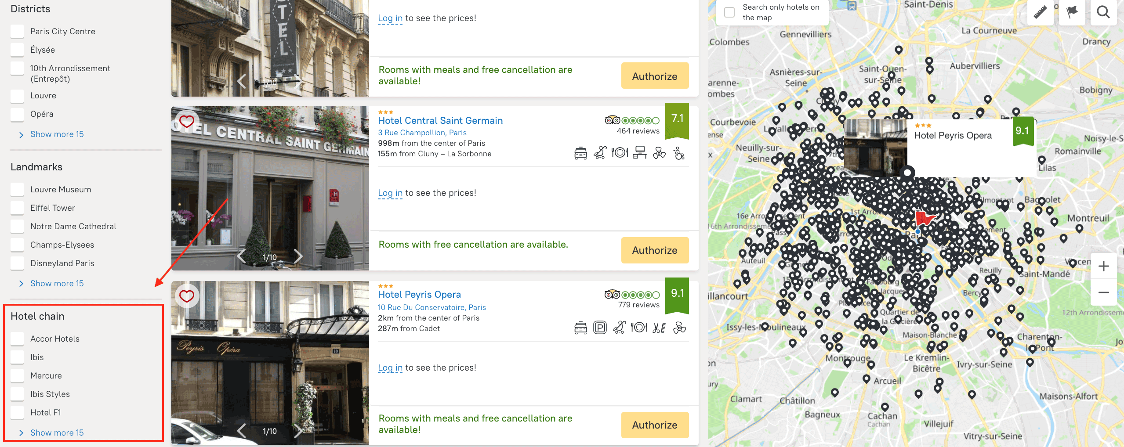Select the Paris City Centre district
The image size is (1124, 447).
pos(18,31)
